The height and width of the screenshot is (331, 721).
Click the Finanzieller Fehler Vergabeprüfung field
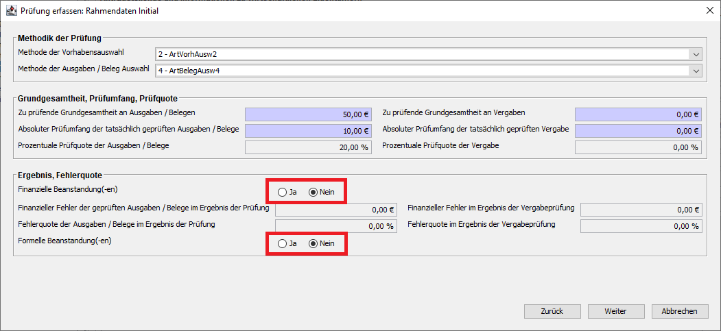click(641, 210)
